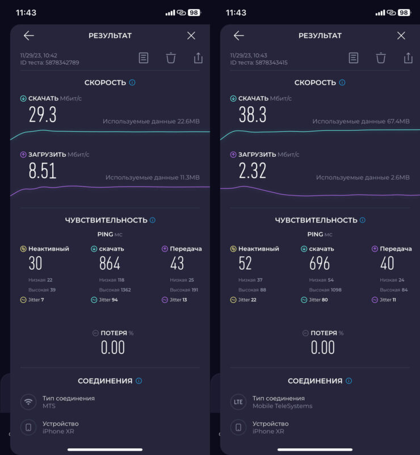This screenshot has height=455, width=420.
Task: Tap Соединения info icon in right screen
Action: coord(349,381)
